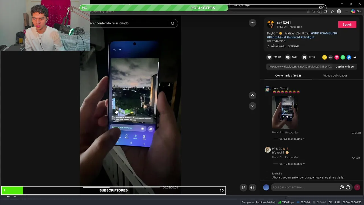Switch to Videos del creador tab
Image resolution: width=364 pixels, height=205 pixels.
(335, 75)
